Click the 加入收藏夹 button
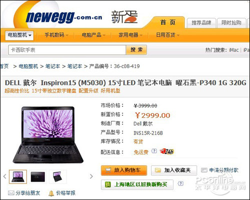This screenshot has width=250, height=200. (174, 170)
